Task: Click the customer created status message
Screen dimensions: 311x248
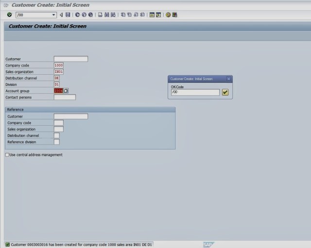Action: [x=81, y=245]
